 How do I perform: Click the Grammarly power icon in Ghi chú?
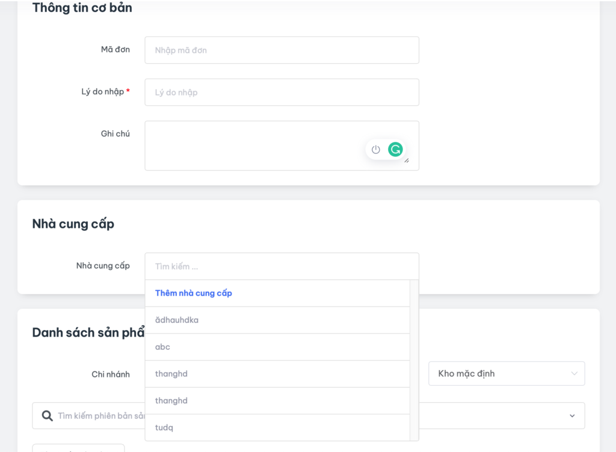pyautogui.click(x=376, y=150)
